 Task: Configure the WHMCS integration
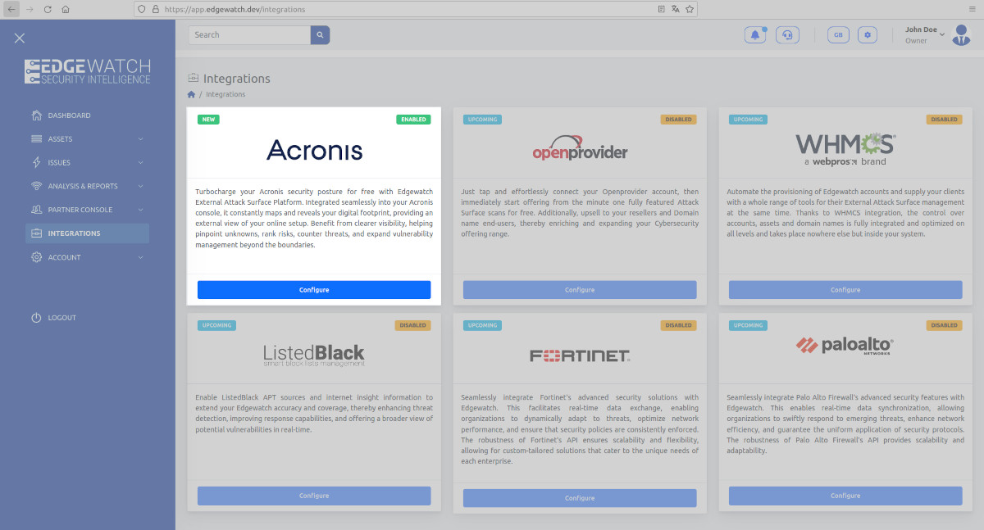tap(845, 290)
